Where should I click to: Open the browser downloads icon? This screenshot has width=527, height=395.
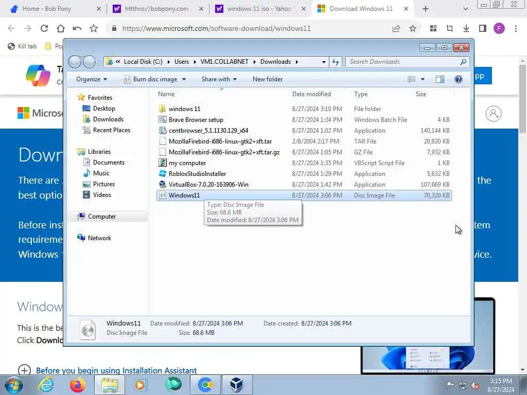466,29
